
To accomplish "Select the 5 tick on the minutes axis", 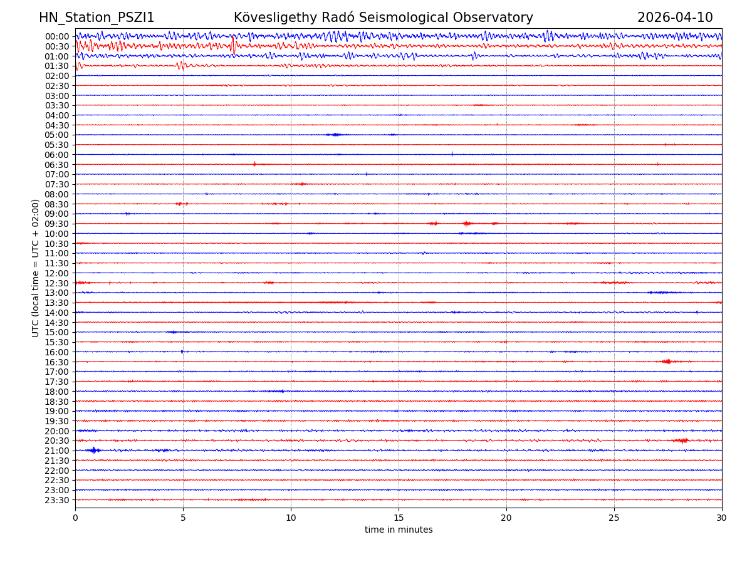I will [183, 518].
